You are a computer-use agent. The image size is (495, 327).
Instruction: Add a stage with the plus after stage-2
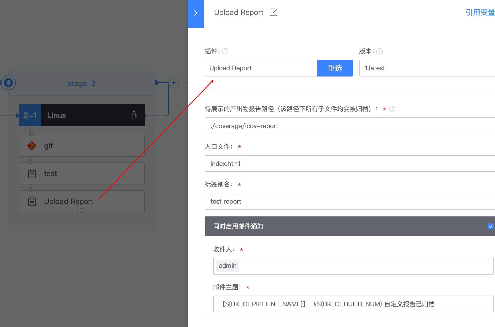174,83
